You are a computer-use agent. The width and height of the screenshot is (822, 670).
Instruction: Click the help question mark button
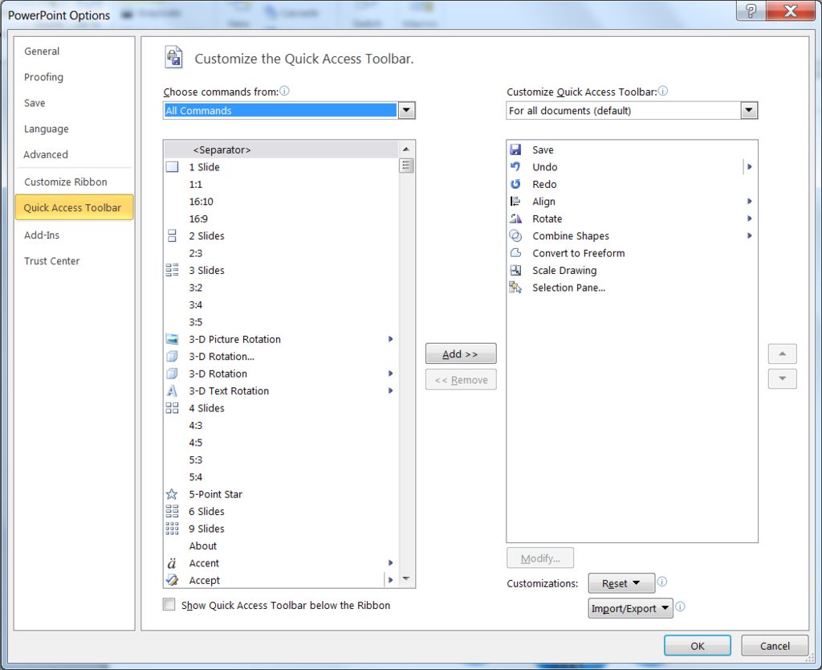pyautogui.click(x=751, y=11)
